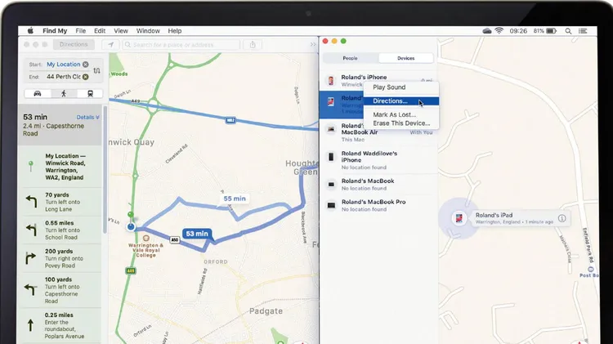This screenshot has width=613, height=344.
Task: Switch to driving directions mode
Action: [x=37, y=93]
